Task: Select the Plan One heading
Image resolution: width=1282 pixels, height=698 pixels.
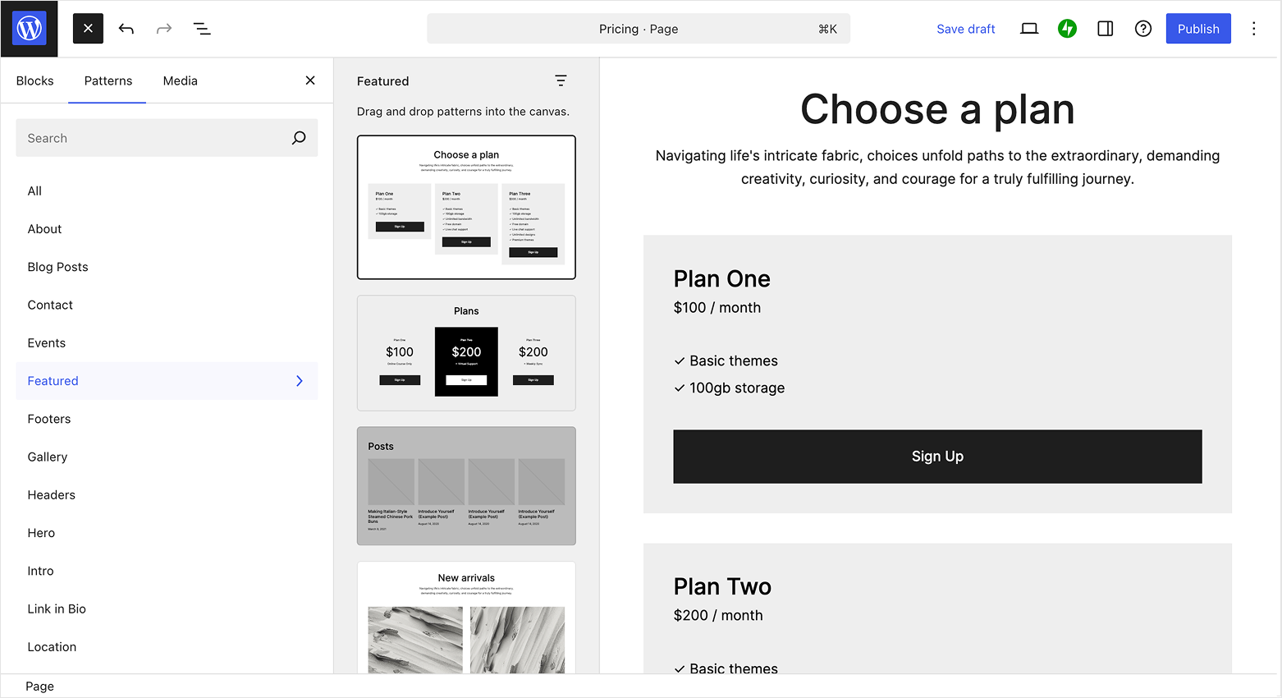Action: 722,279
